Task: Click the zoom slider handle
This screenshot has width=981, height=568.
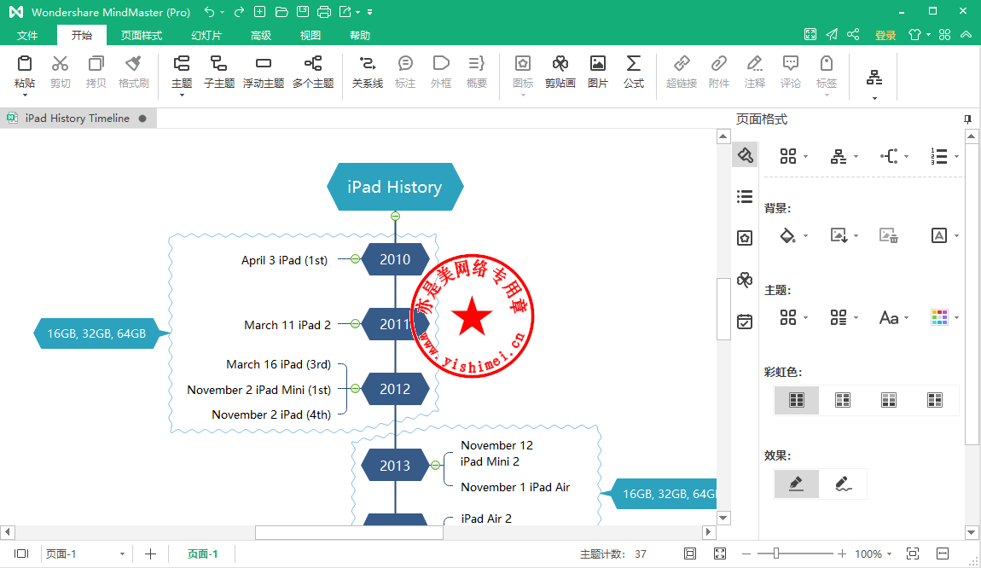Action: pyautogui.click(x=775, y=554)
